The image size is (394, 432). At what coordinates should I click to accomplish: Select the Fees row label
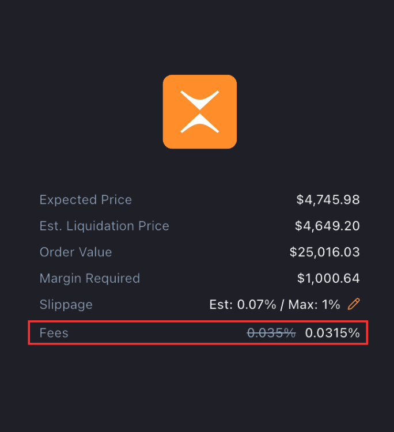click(x=54, y=333)
